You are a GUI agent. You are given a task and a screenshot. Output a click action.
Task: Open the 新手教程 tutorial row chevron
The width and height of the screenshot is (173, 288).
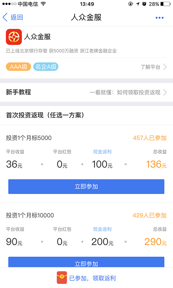point(165,93)
